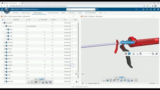Viewport: 160px width, 90px height.
Task: Open table settings dropdown in Product Structure toolbar
Action: (50, 82)
